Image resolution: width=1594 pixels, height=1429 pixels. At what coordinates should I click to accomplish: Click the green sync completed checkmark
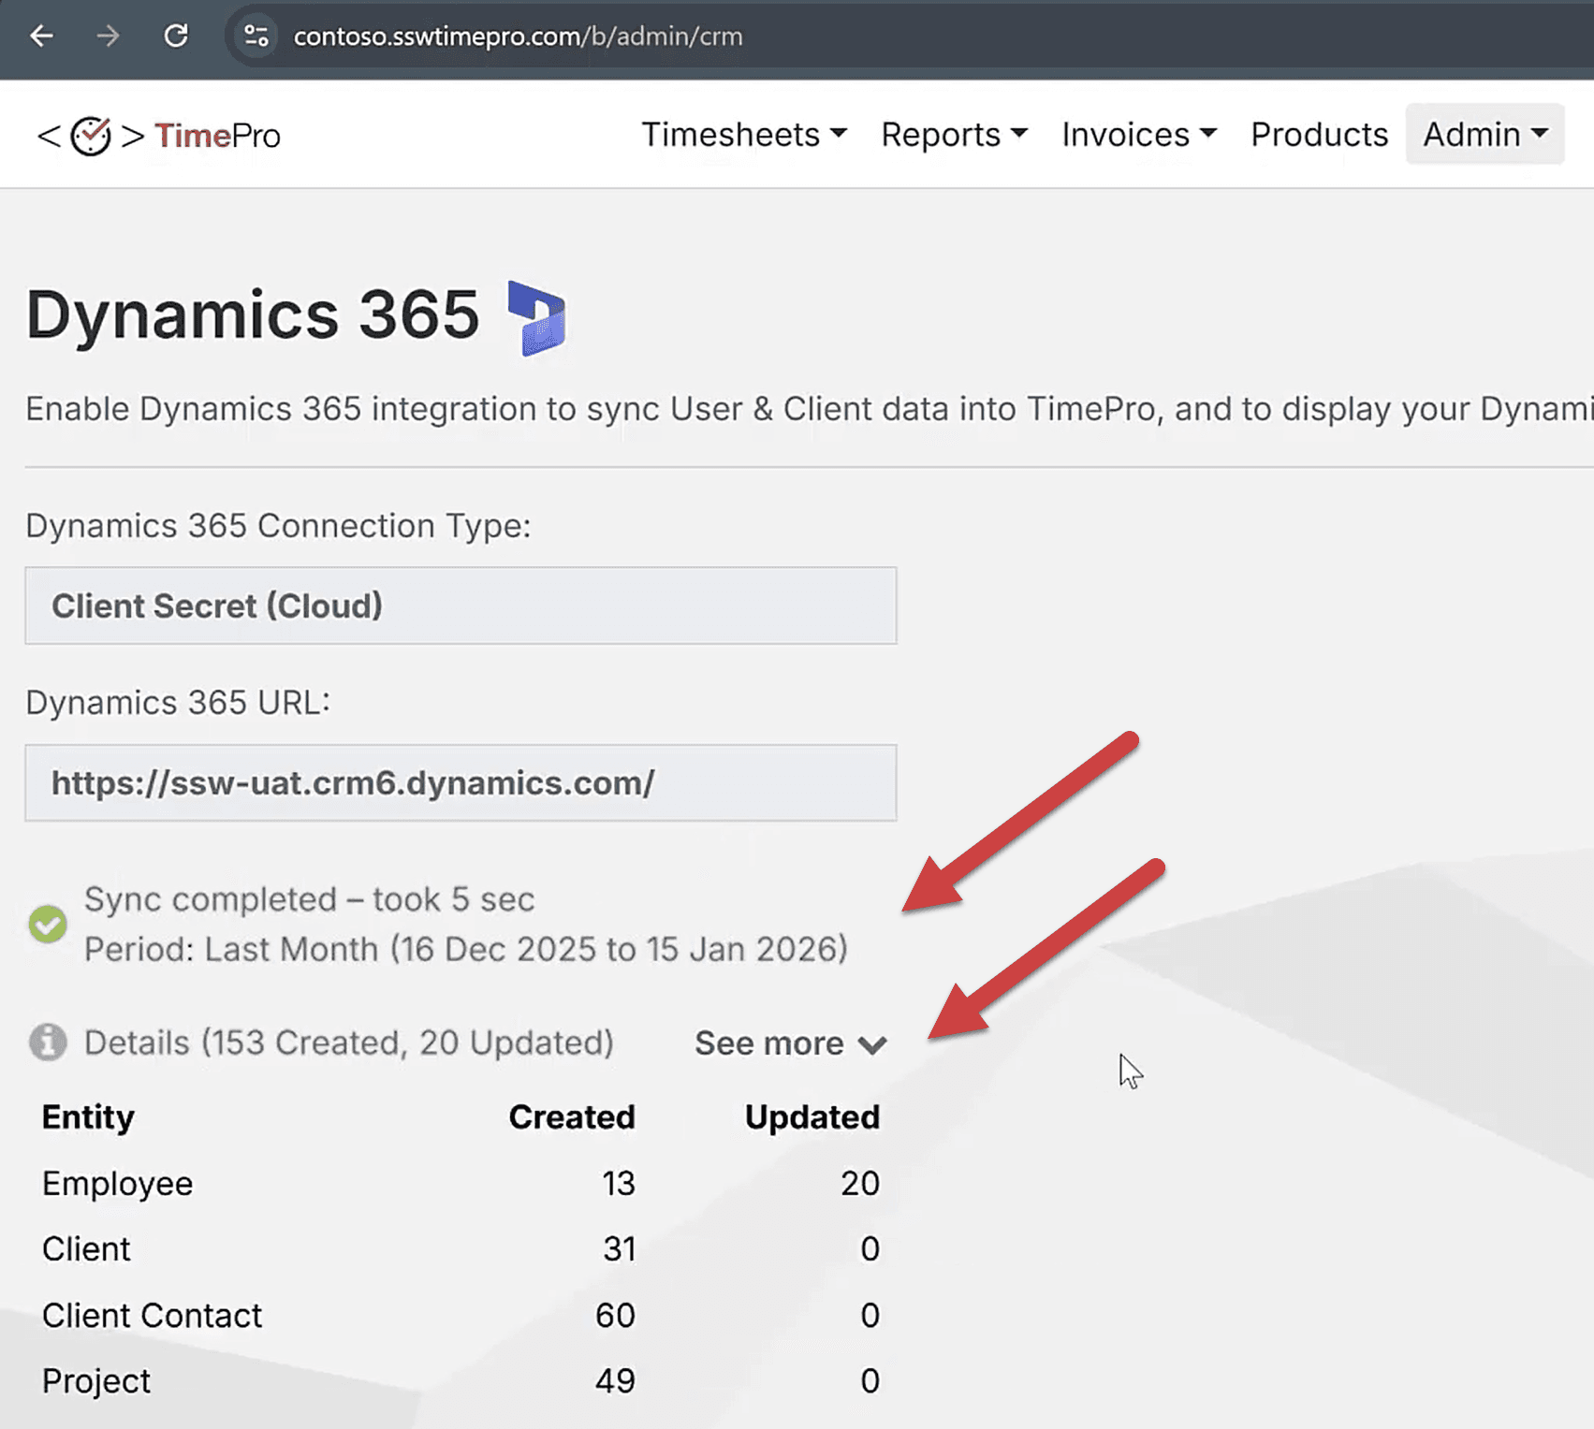[48, 924]
